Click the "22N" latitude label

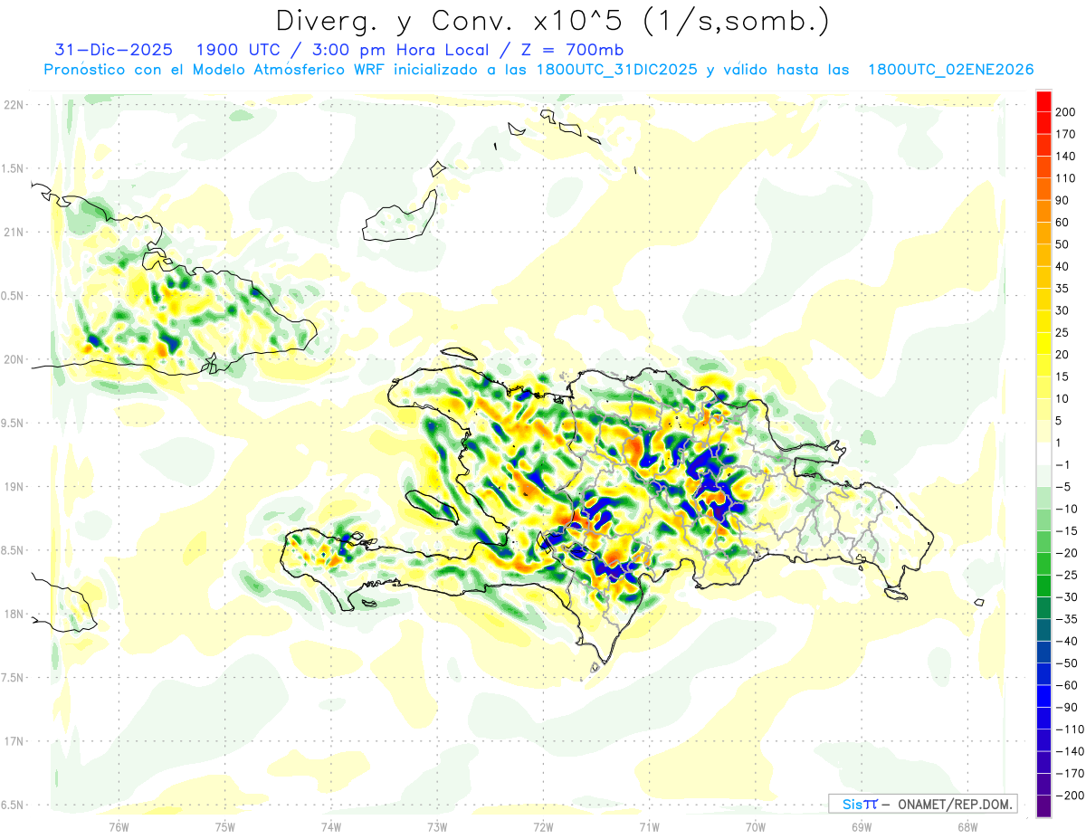coord(13,105)
